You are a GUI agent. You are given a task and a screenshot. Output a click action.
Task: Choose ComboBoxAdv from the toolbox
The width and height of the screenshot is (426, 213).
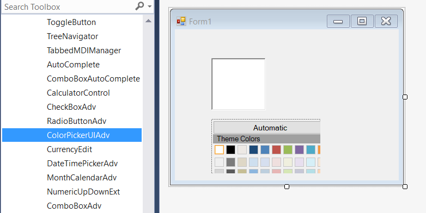pyautogui.click(x=74, y=206)
